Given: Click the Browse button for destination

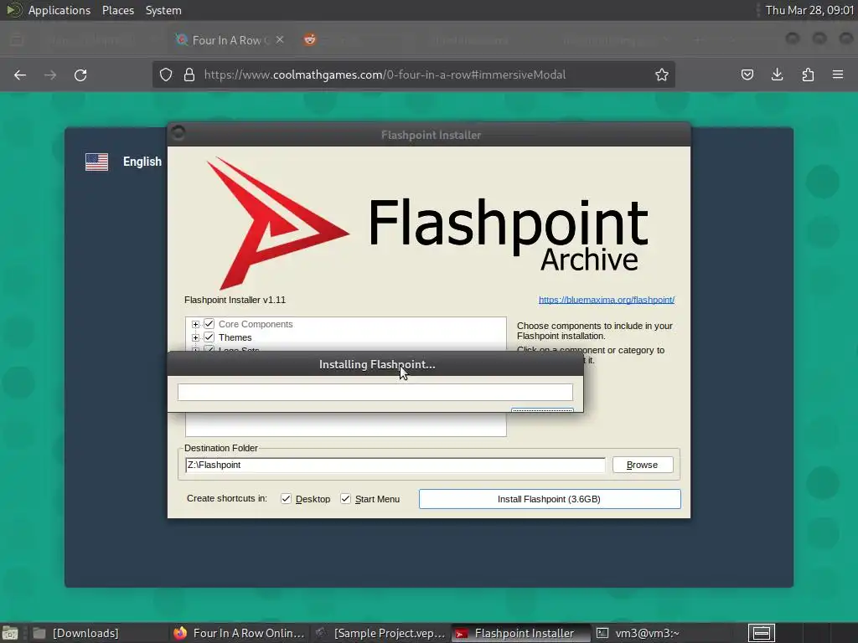Looking at the screenshot, I should pyautogui.click(x=643, y=465).
